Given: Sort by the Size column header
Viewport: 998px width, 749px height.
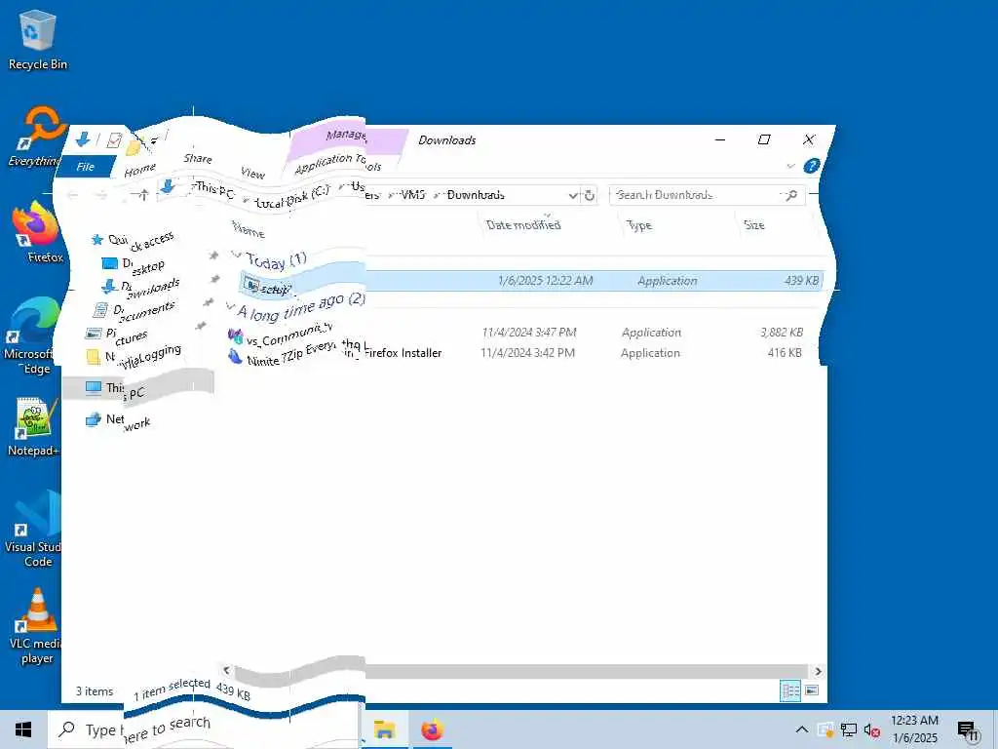Looking at the screenshot, I should pyautogui.click(x=754, y=225).
